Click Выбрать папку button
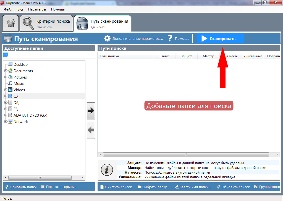 (x=153, y=187)
